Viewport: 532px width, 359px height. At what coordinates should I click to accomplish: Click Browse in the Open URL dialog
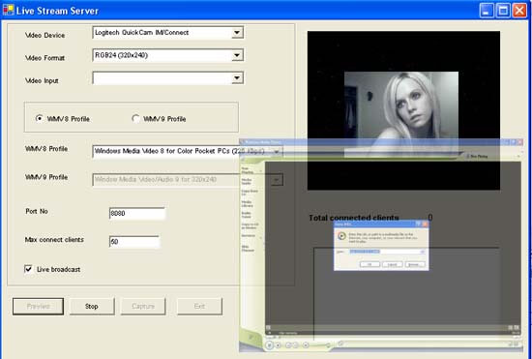[415, 264]
